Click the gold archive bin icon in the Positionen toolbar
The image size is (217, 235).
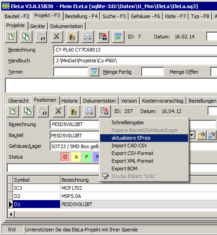74,111
